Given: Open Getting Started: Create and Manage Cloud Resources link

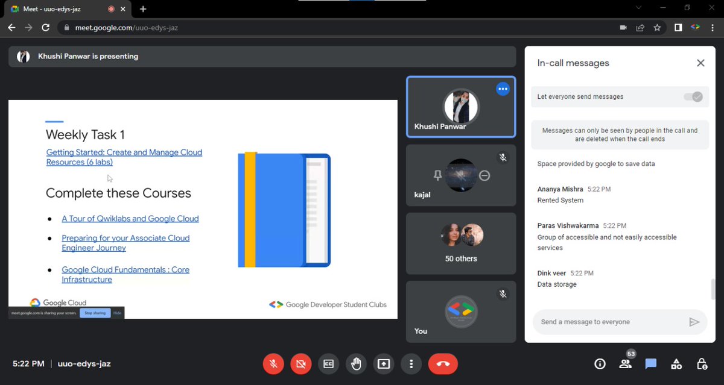Looking at the screenshot, I should coord(124,157).
